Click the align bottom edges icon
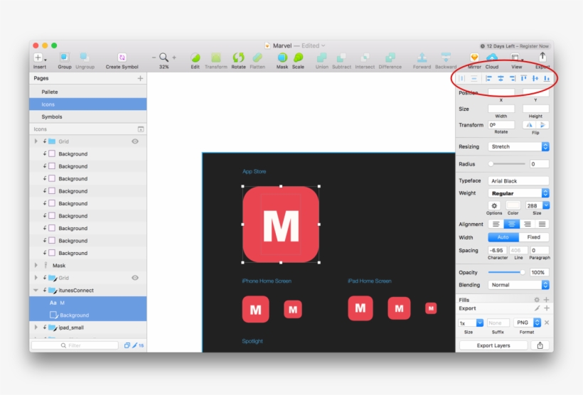The image size is (583, 395). tap(547, 78)
